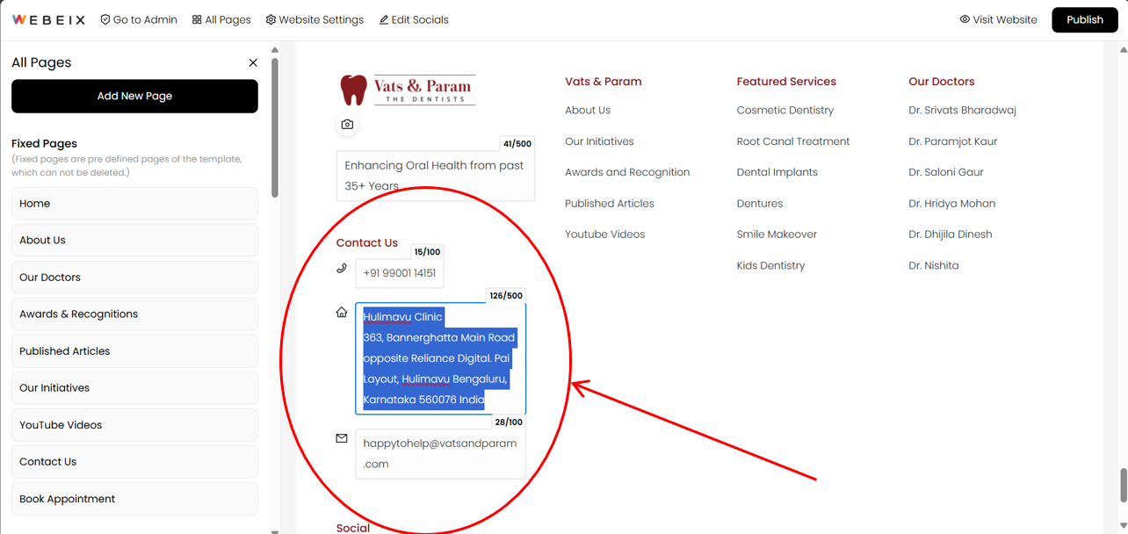Click the Awards and Recognition footer link

coord(627,172)
